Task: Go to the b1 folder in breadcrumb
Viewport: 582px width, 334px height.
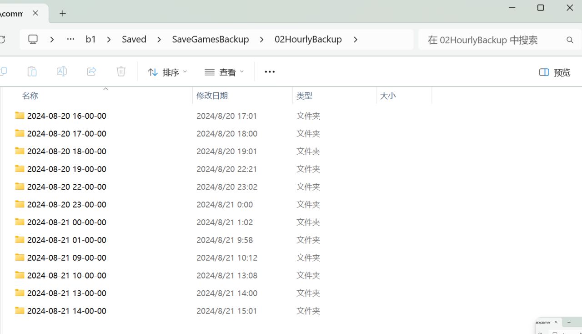Action: 91,40
